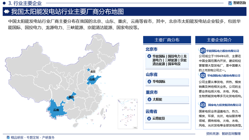Click 资料来源：智研咨询整理 source text

(x=223, y=134)
